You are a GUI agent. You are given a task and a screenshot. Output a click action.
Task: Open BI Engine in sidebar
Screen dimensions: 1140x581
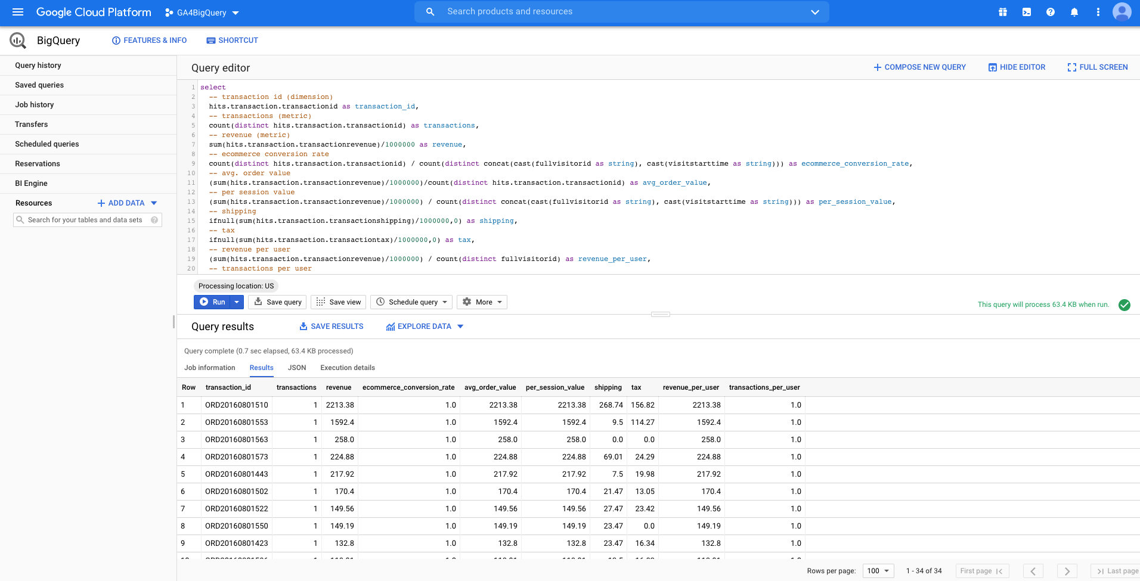(x=88, y=184)
